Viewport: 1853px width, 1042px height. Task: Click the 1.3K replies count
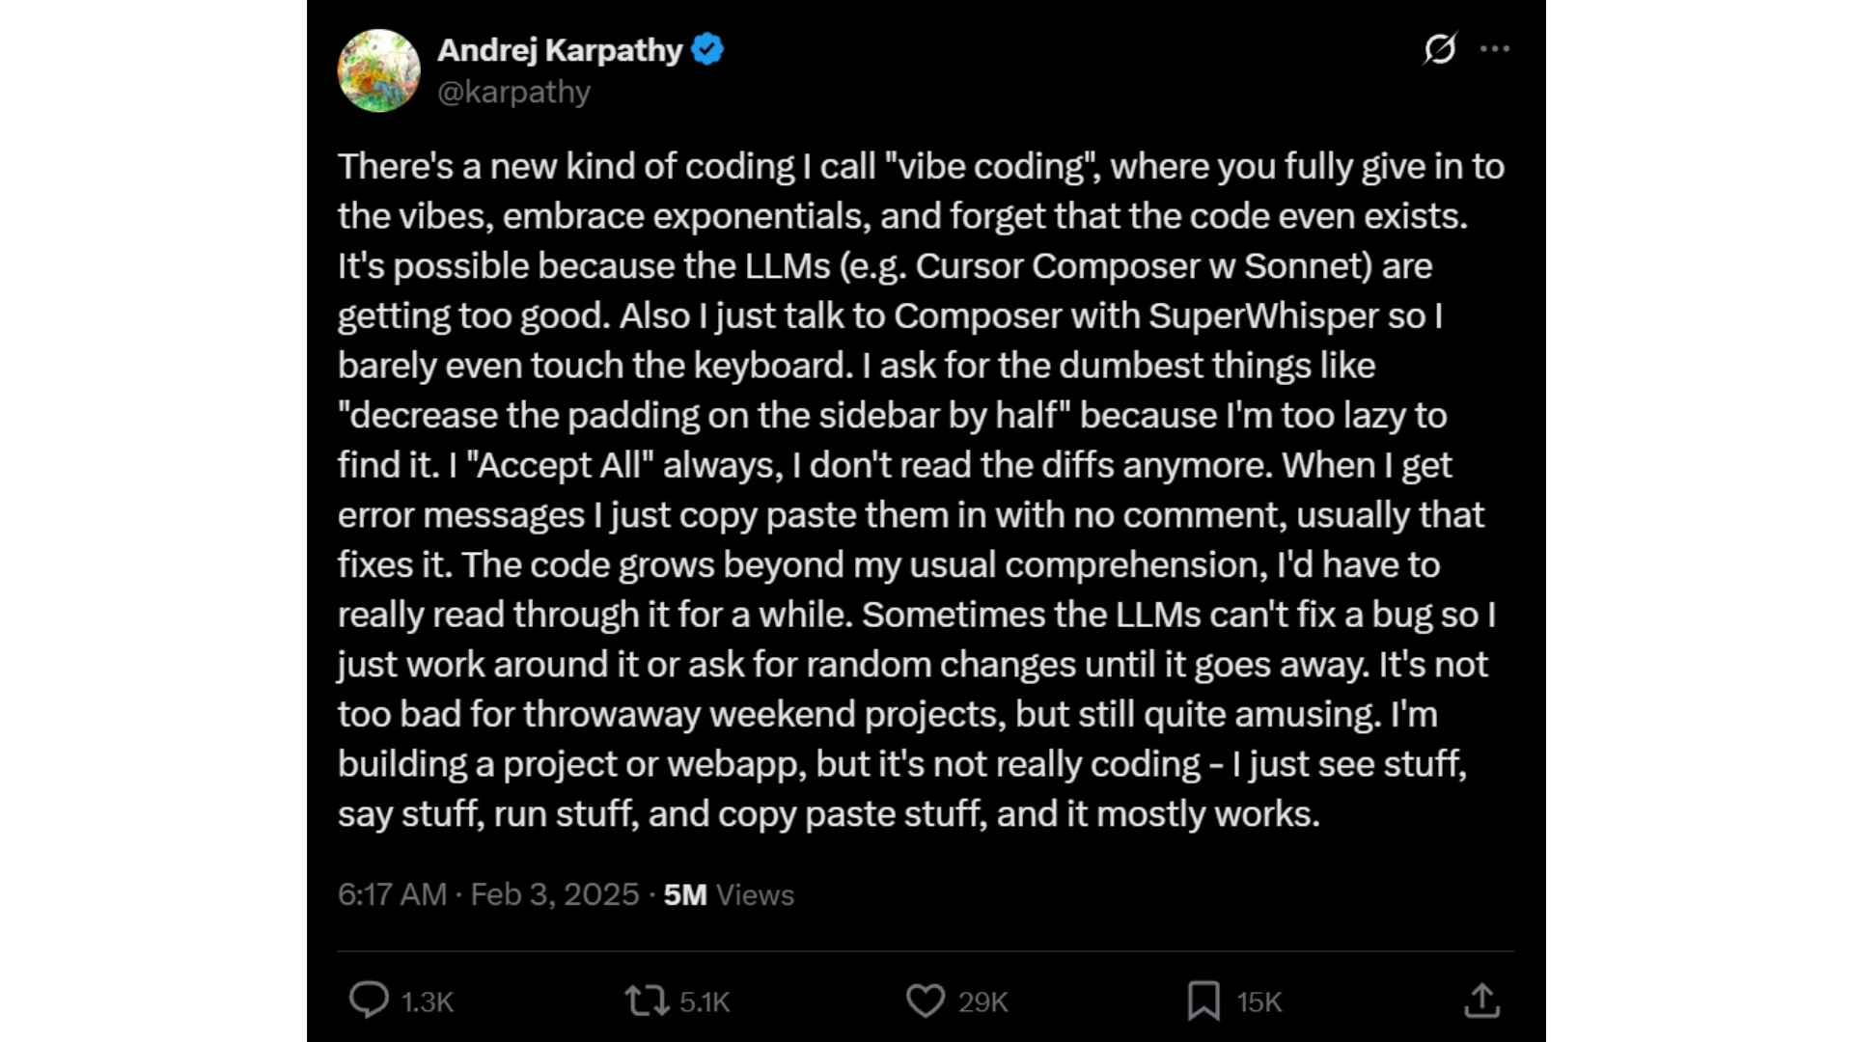(428, 1001)
